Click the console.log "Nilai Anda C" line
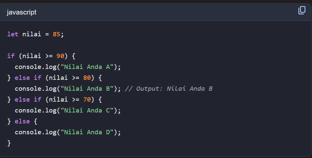 (68, 111)
